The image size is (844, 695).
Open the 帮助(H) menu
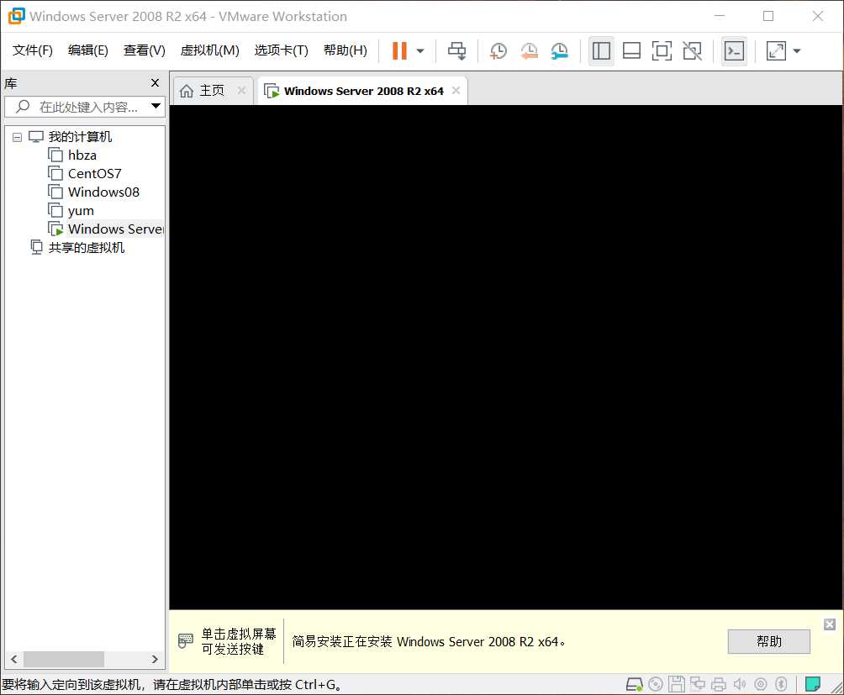[x=346, y=50]
